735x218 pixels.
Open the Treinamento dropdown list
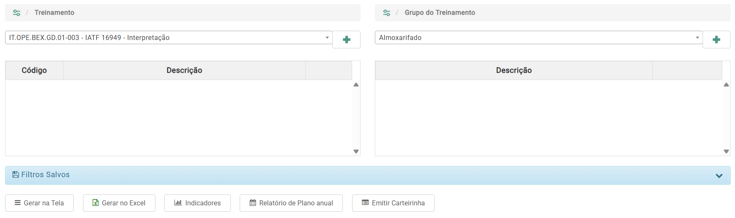tap(327, 37)
